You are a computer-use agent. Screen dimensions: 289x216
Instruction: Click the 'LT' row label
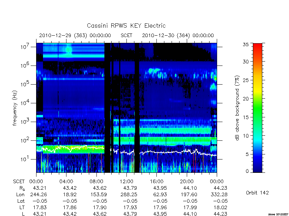tap(22, 207)
